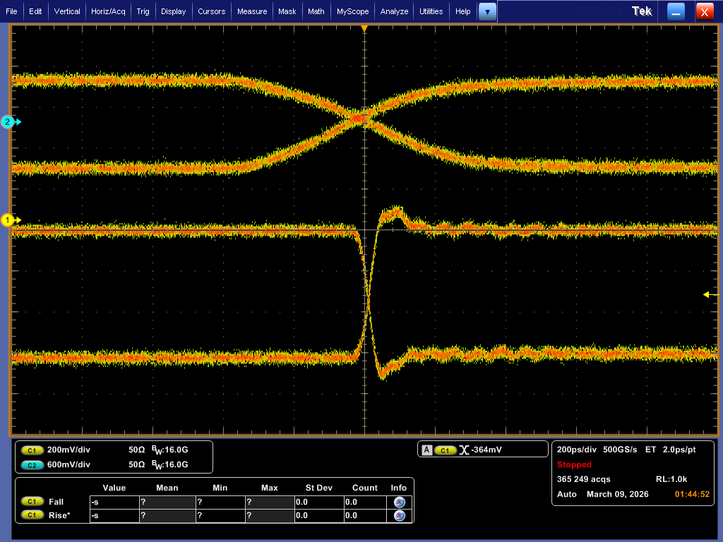The width and height of the screenshot is (723, 542).
Task: Select the orange trigger position marker
Action: tap(364, 28)
